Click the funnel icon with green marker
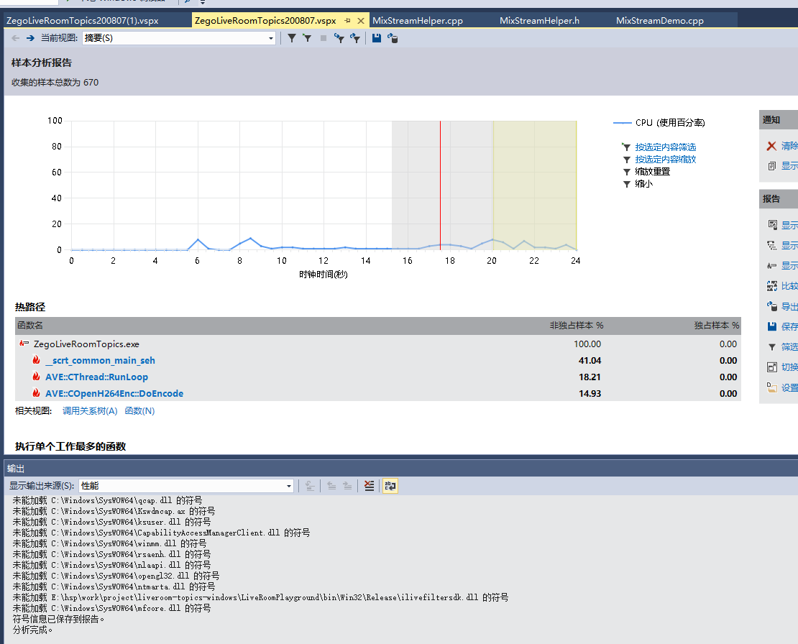798x644 pixels. click(x=307, y=38)
